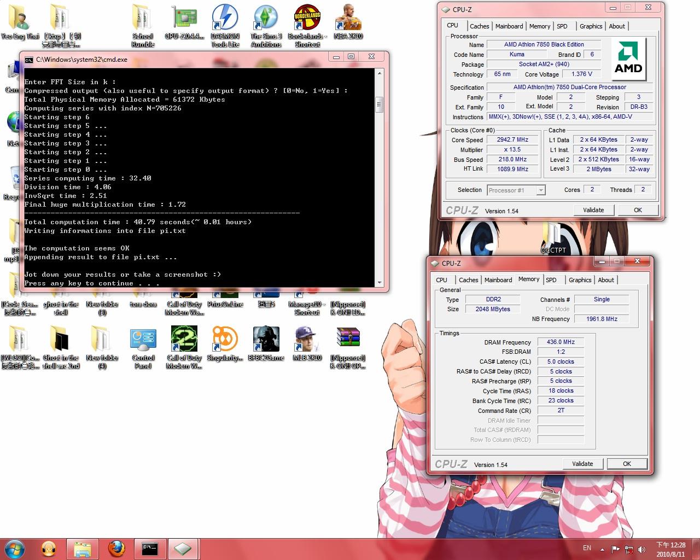
Task: Open the WLGO Code Geass folder in bottom row
Action: tap(20, 348)
